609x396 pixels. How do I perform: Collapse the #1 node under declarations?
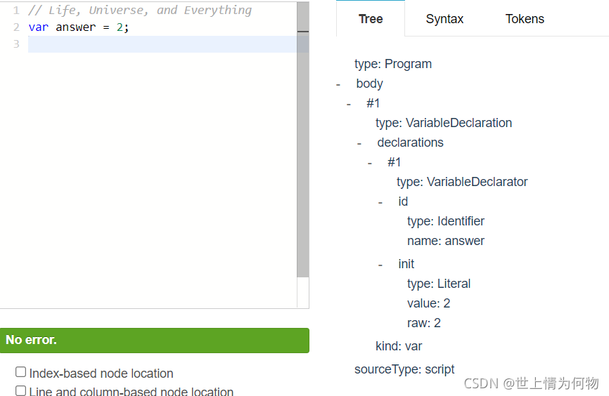[369, 164]
